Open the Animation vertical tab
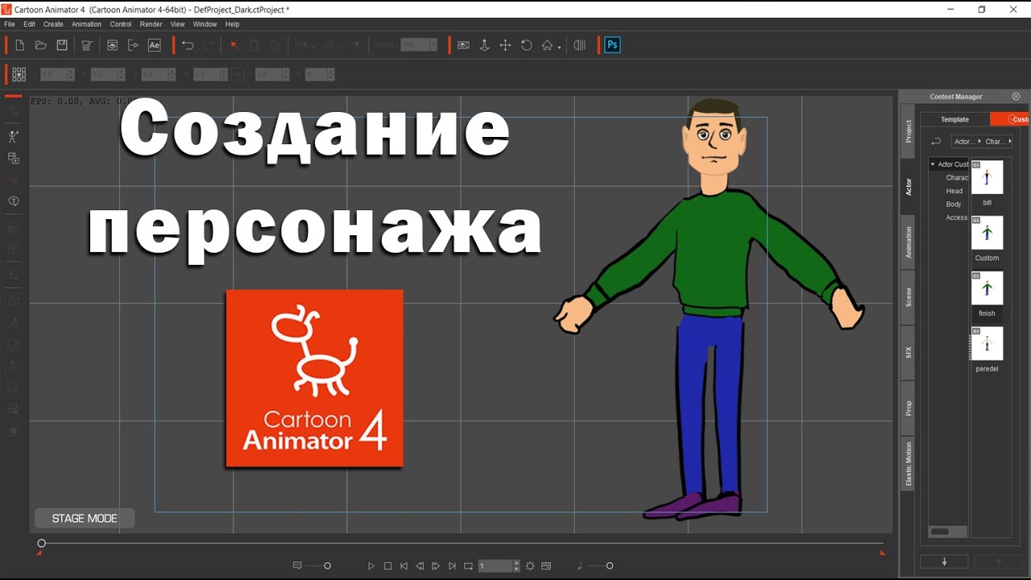The width and height of the screenshot is (1031, 580). click(x=908, y=242)
